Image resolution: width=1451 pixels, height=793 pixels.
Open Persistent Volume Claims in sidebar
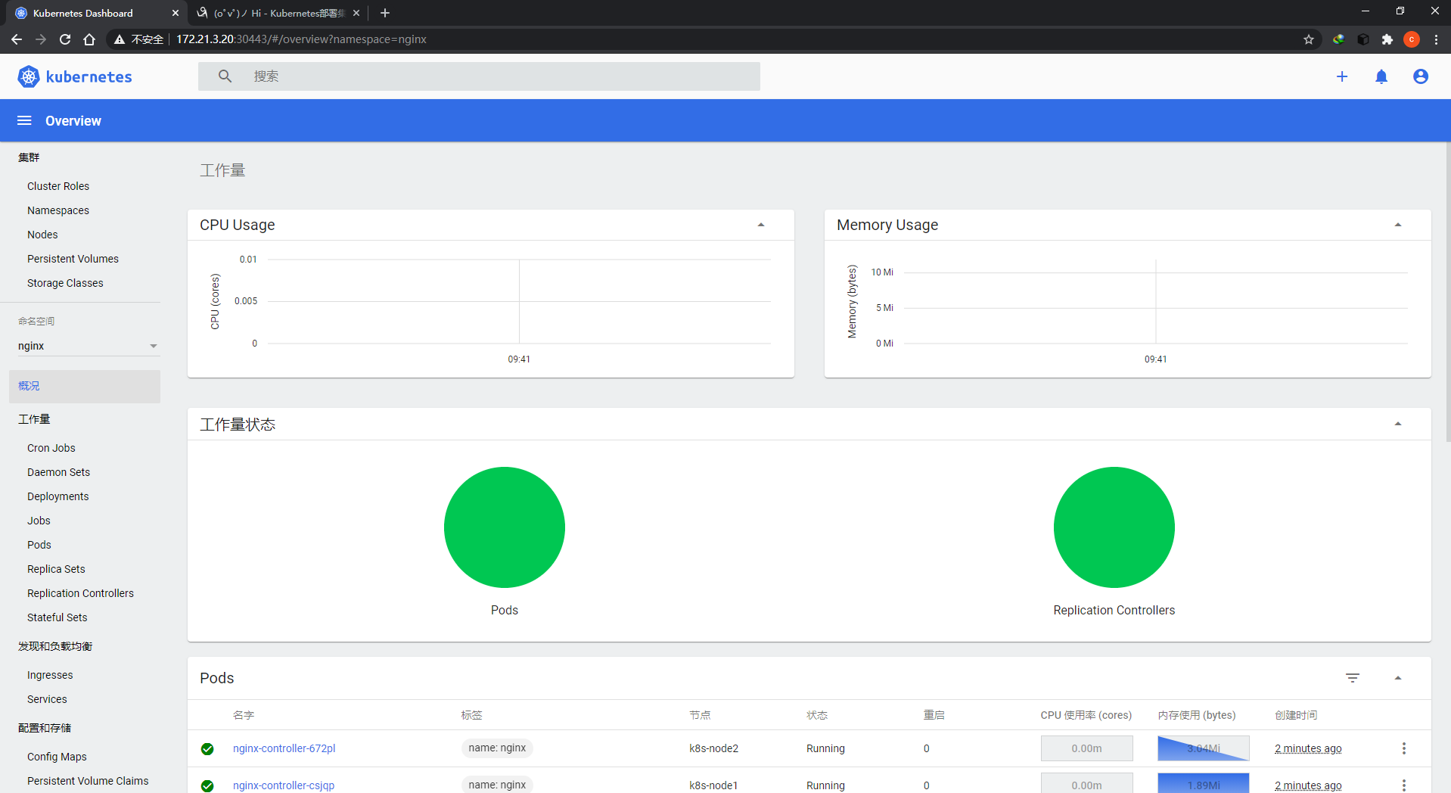point(88,781)
